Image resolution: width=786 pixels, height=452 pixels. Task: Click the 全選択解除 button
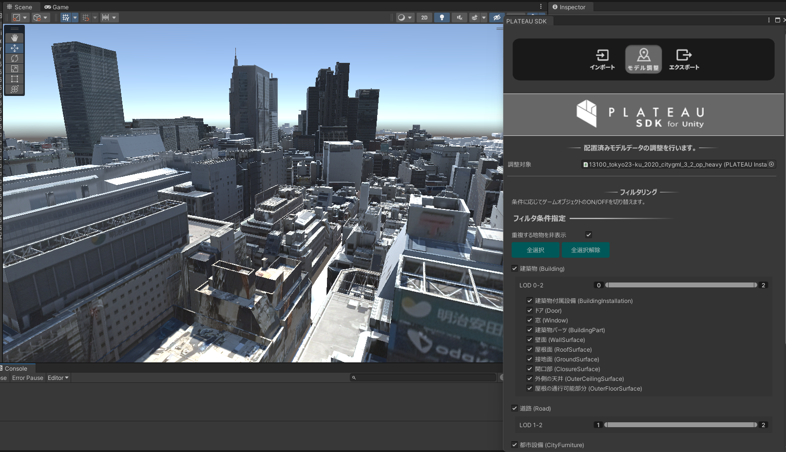[x=586, y=250]
